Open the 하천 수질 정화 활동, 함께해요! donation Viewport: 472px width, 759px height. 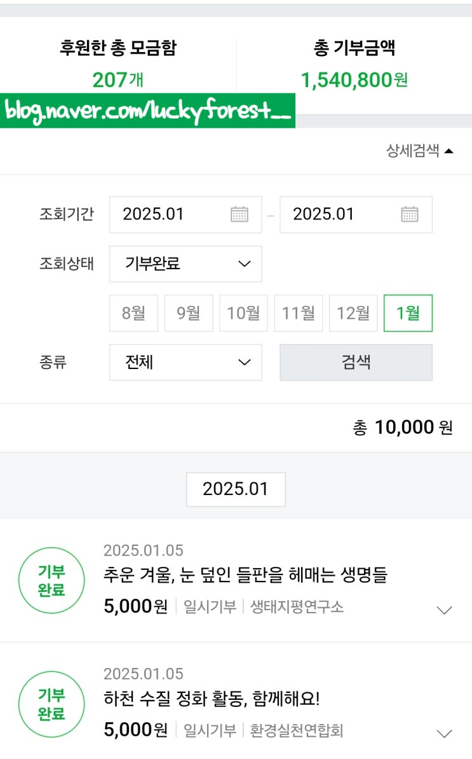(212, 699)
